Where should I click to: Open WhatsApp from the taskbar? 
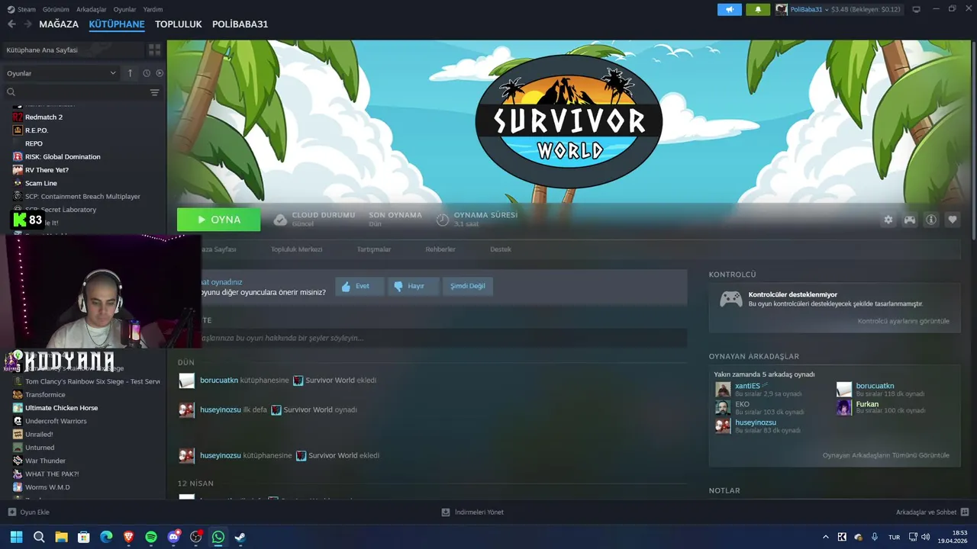pyautogui.click(x=218, y=537)
